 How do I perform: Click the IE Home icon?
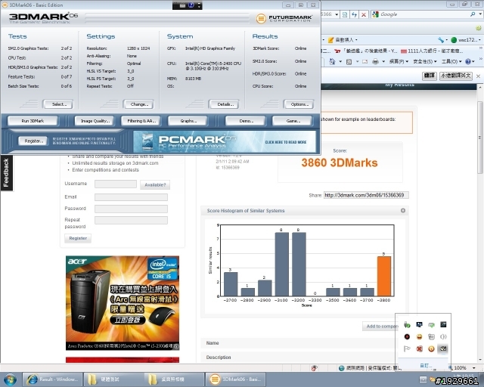332,61
